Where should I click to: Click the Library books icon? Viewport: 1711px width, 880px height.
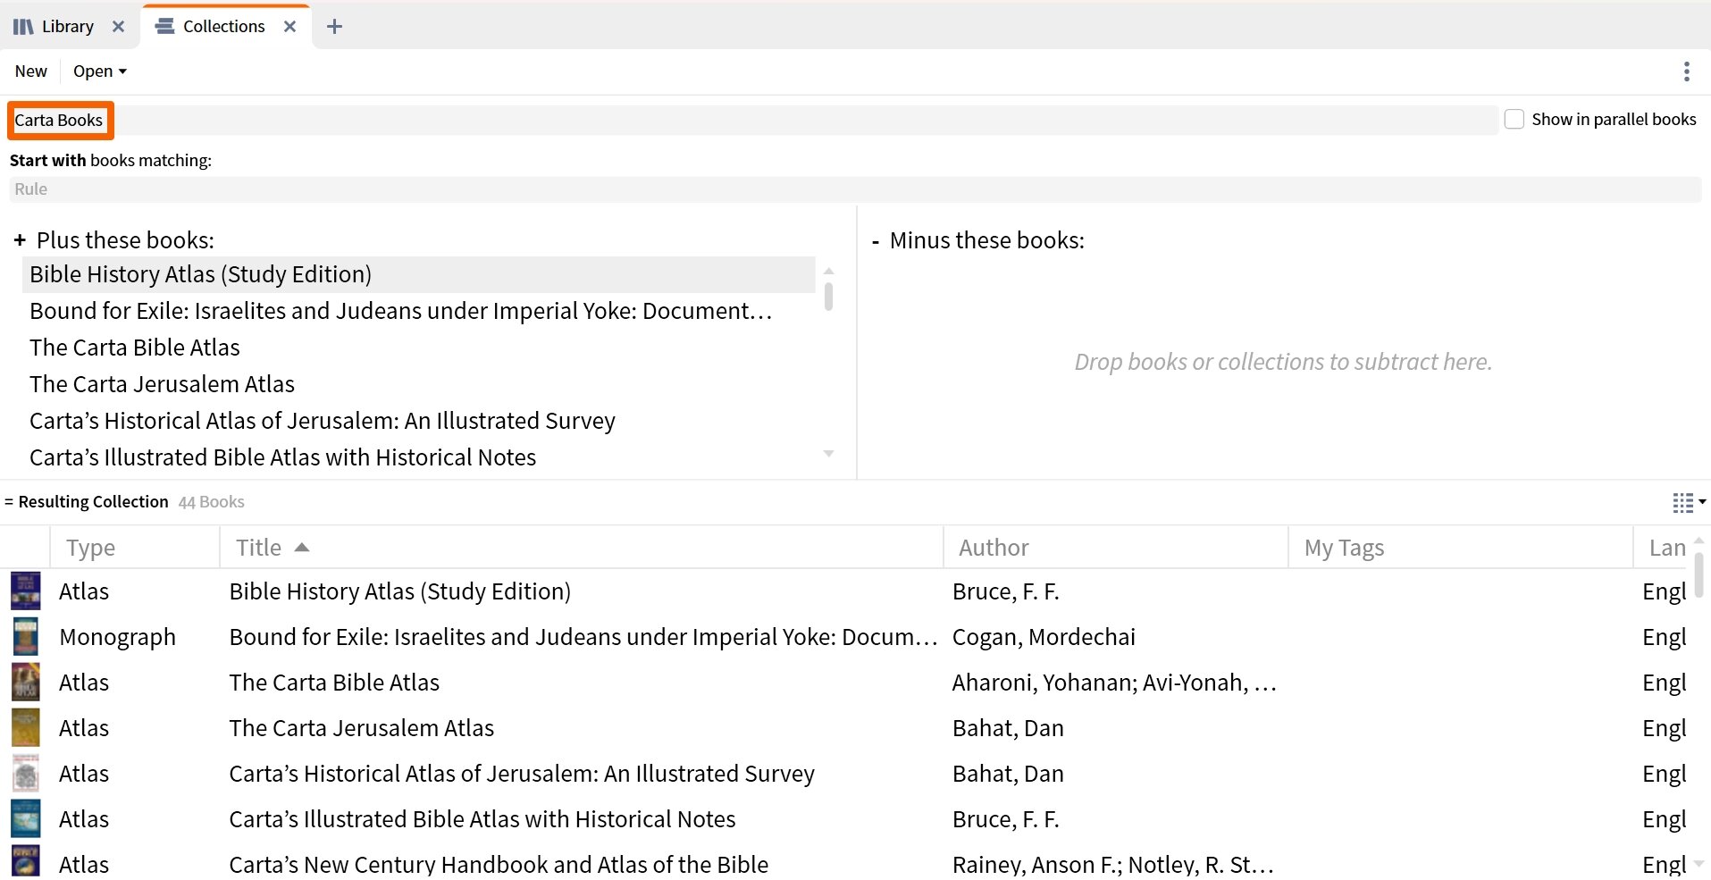pyautogui.click(x=23, y=27)
